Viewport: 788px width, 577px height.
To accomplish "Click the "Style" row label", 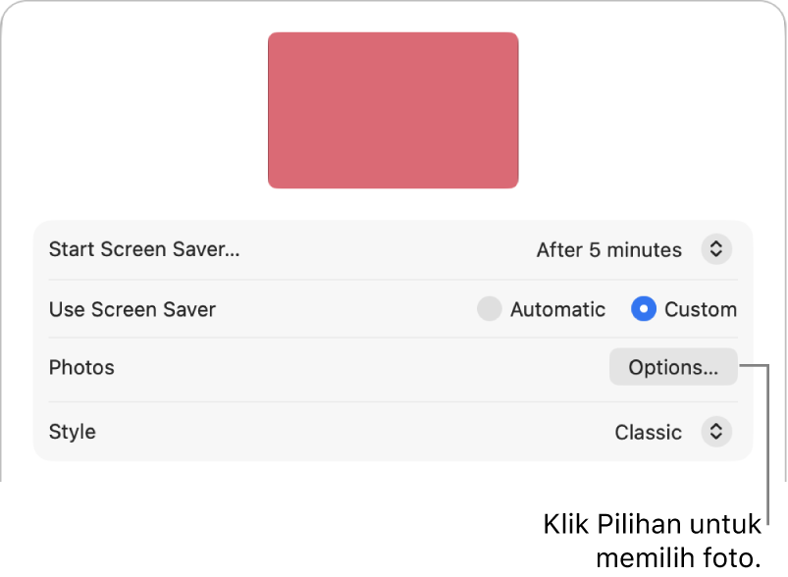I will click(x=73, y=432).
